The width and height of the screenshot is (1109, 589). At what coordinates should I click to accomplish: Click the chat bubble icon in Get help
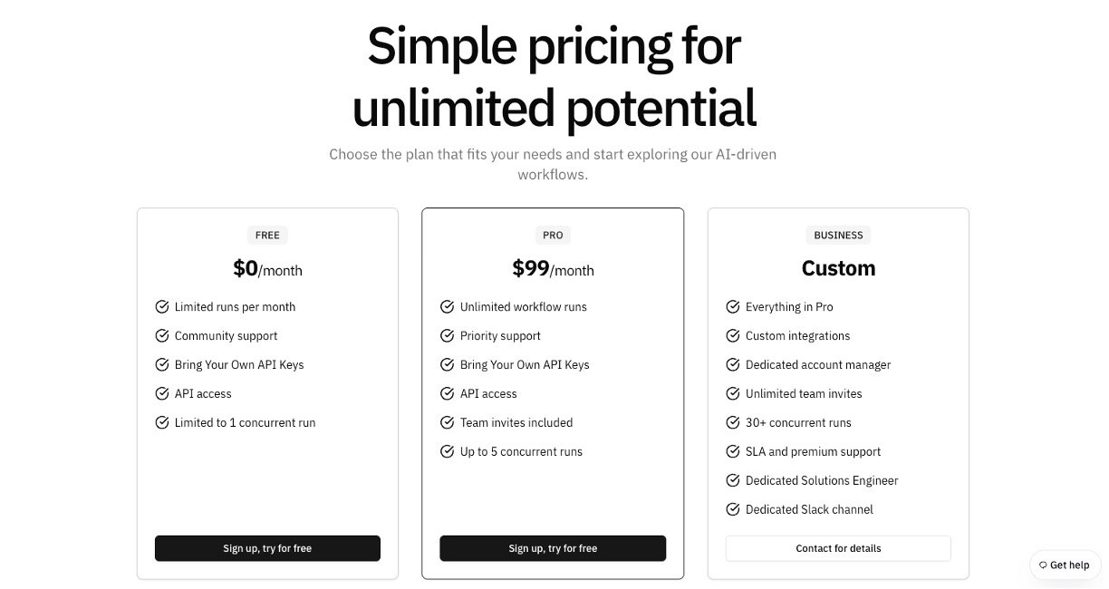[1043, 565]
